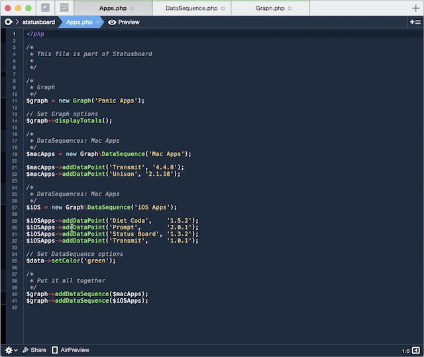This screenshot has height=357, width=424.
Task: Click the '4.4.8' version string
Action: tap(165, 167)
